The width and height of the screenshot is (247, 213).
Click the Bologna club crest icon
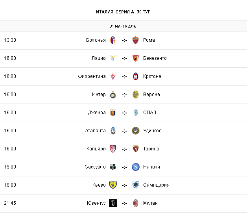113,40
